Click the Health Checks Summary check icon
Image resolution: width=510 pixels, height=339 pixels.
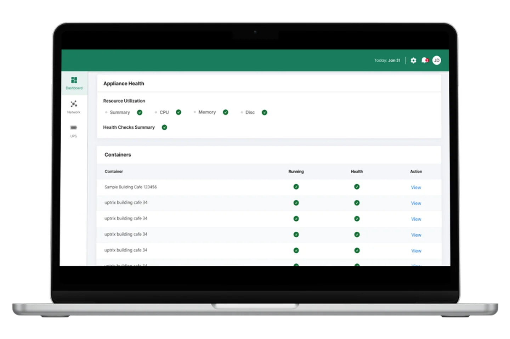164,128
